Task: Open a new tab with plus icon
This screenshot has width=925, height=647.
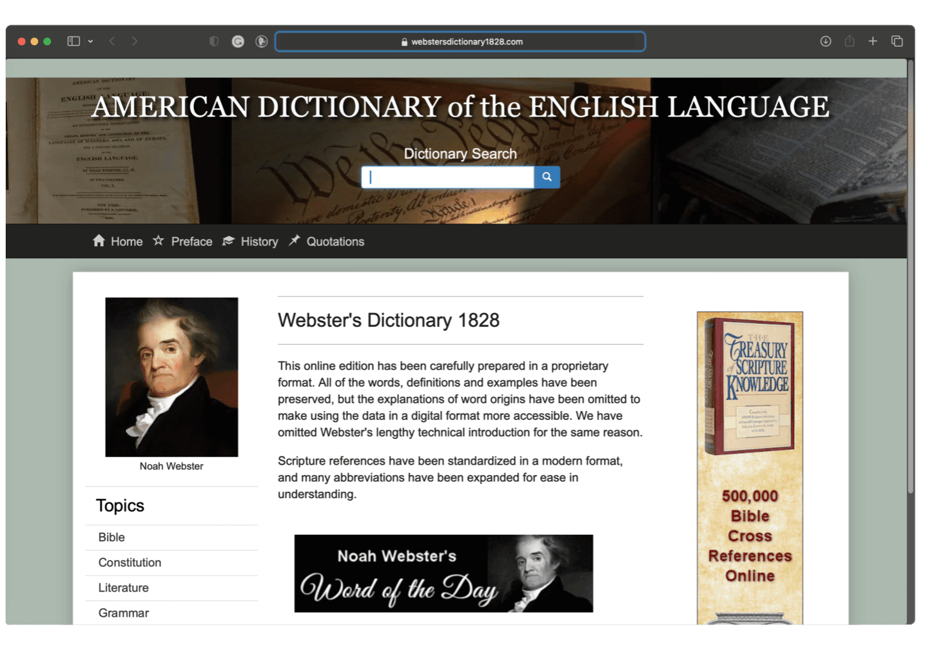Action: click(x=873, y=41)
